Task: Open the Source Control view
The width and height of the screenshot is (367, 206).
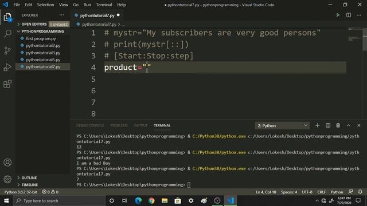Action: click(x=7, y=50)
